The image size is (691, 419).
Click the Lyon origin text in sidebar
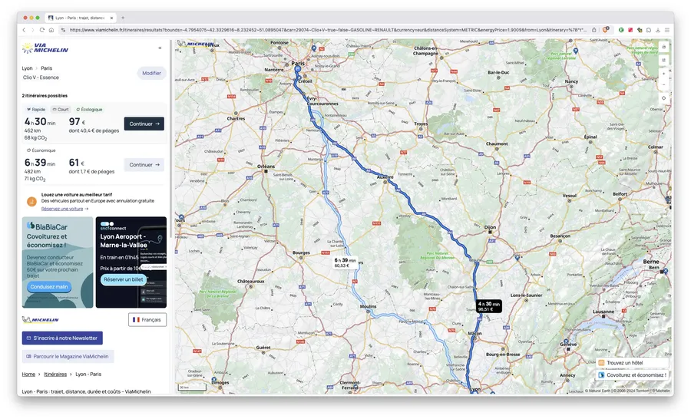(x=28, y=68)
